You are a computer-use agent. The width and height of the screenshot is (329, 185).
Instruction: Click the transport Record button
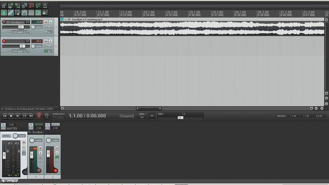tap(39, 116)
